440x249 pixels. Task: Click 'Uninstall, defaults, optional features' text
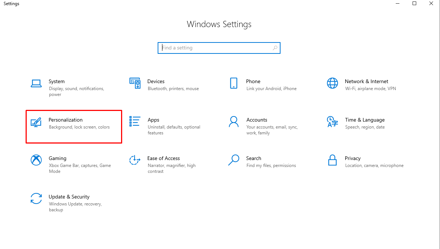click(x=174, y=130)
